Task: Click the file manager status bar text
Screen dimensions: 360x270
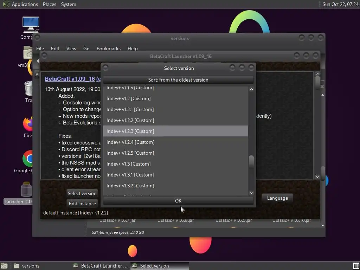Action: [118, 232]
